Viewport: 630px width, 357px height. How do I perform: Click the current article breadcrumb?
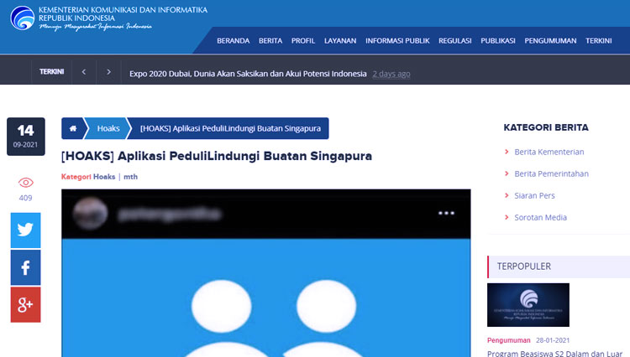230,128
